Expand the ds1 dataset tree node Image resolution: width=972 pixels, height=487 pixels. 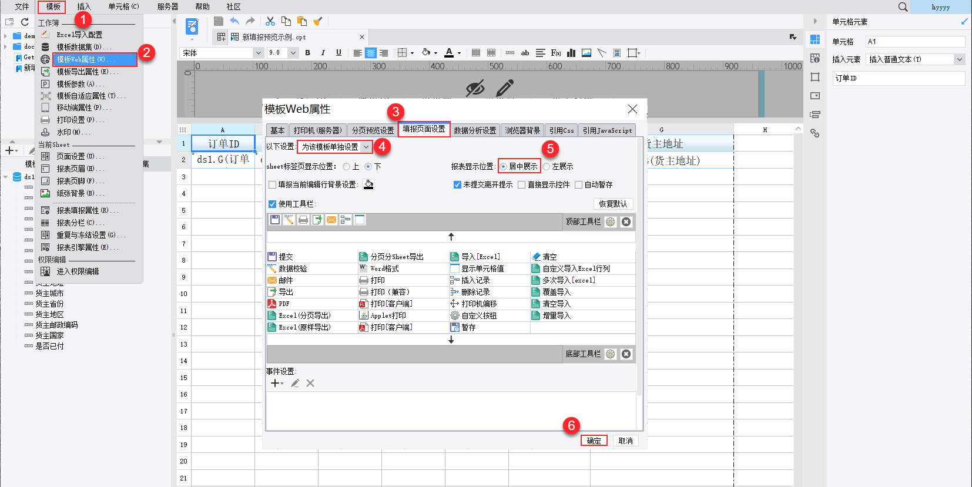5,177
